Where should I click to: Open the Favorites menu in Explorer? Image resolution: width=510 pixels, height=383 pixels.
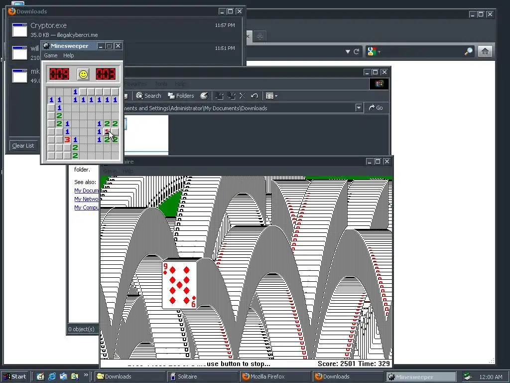135,84
